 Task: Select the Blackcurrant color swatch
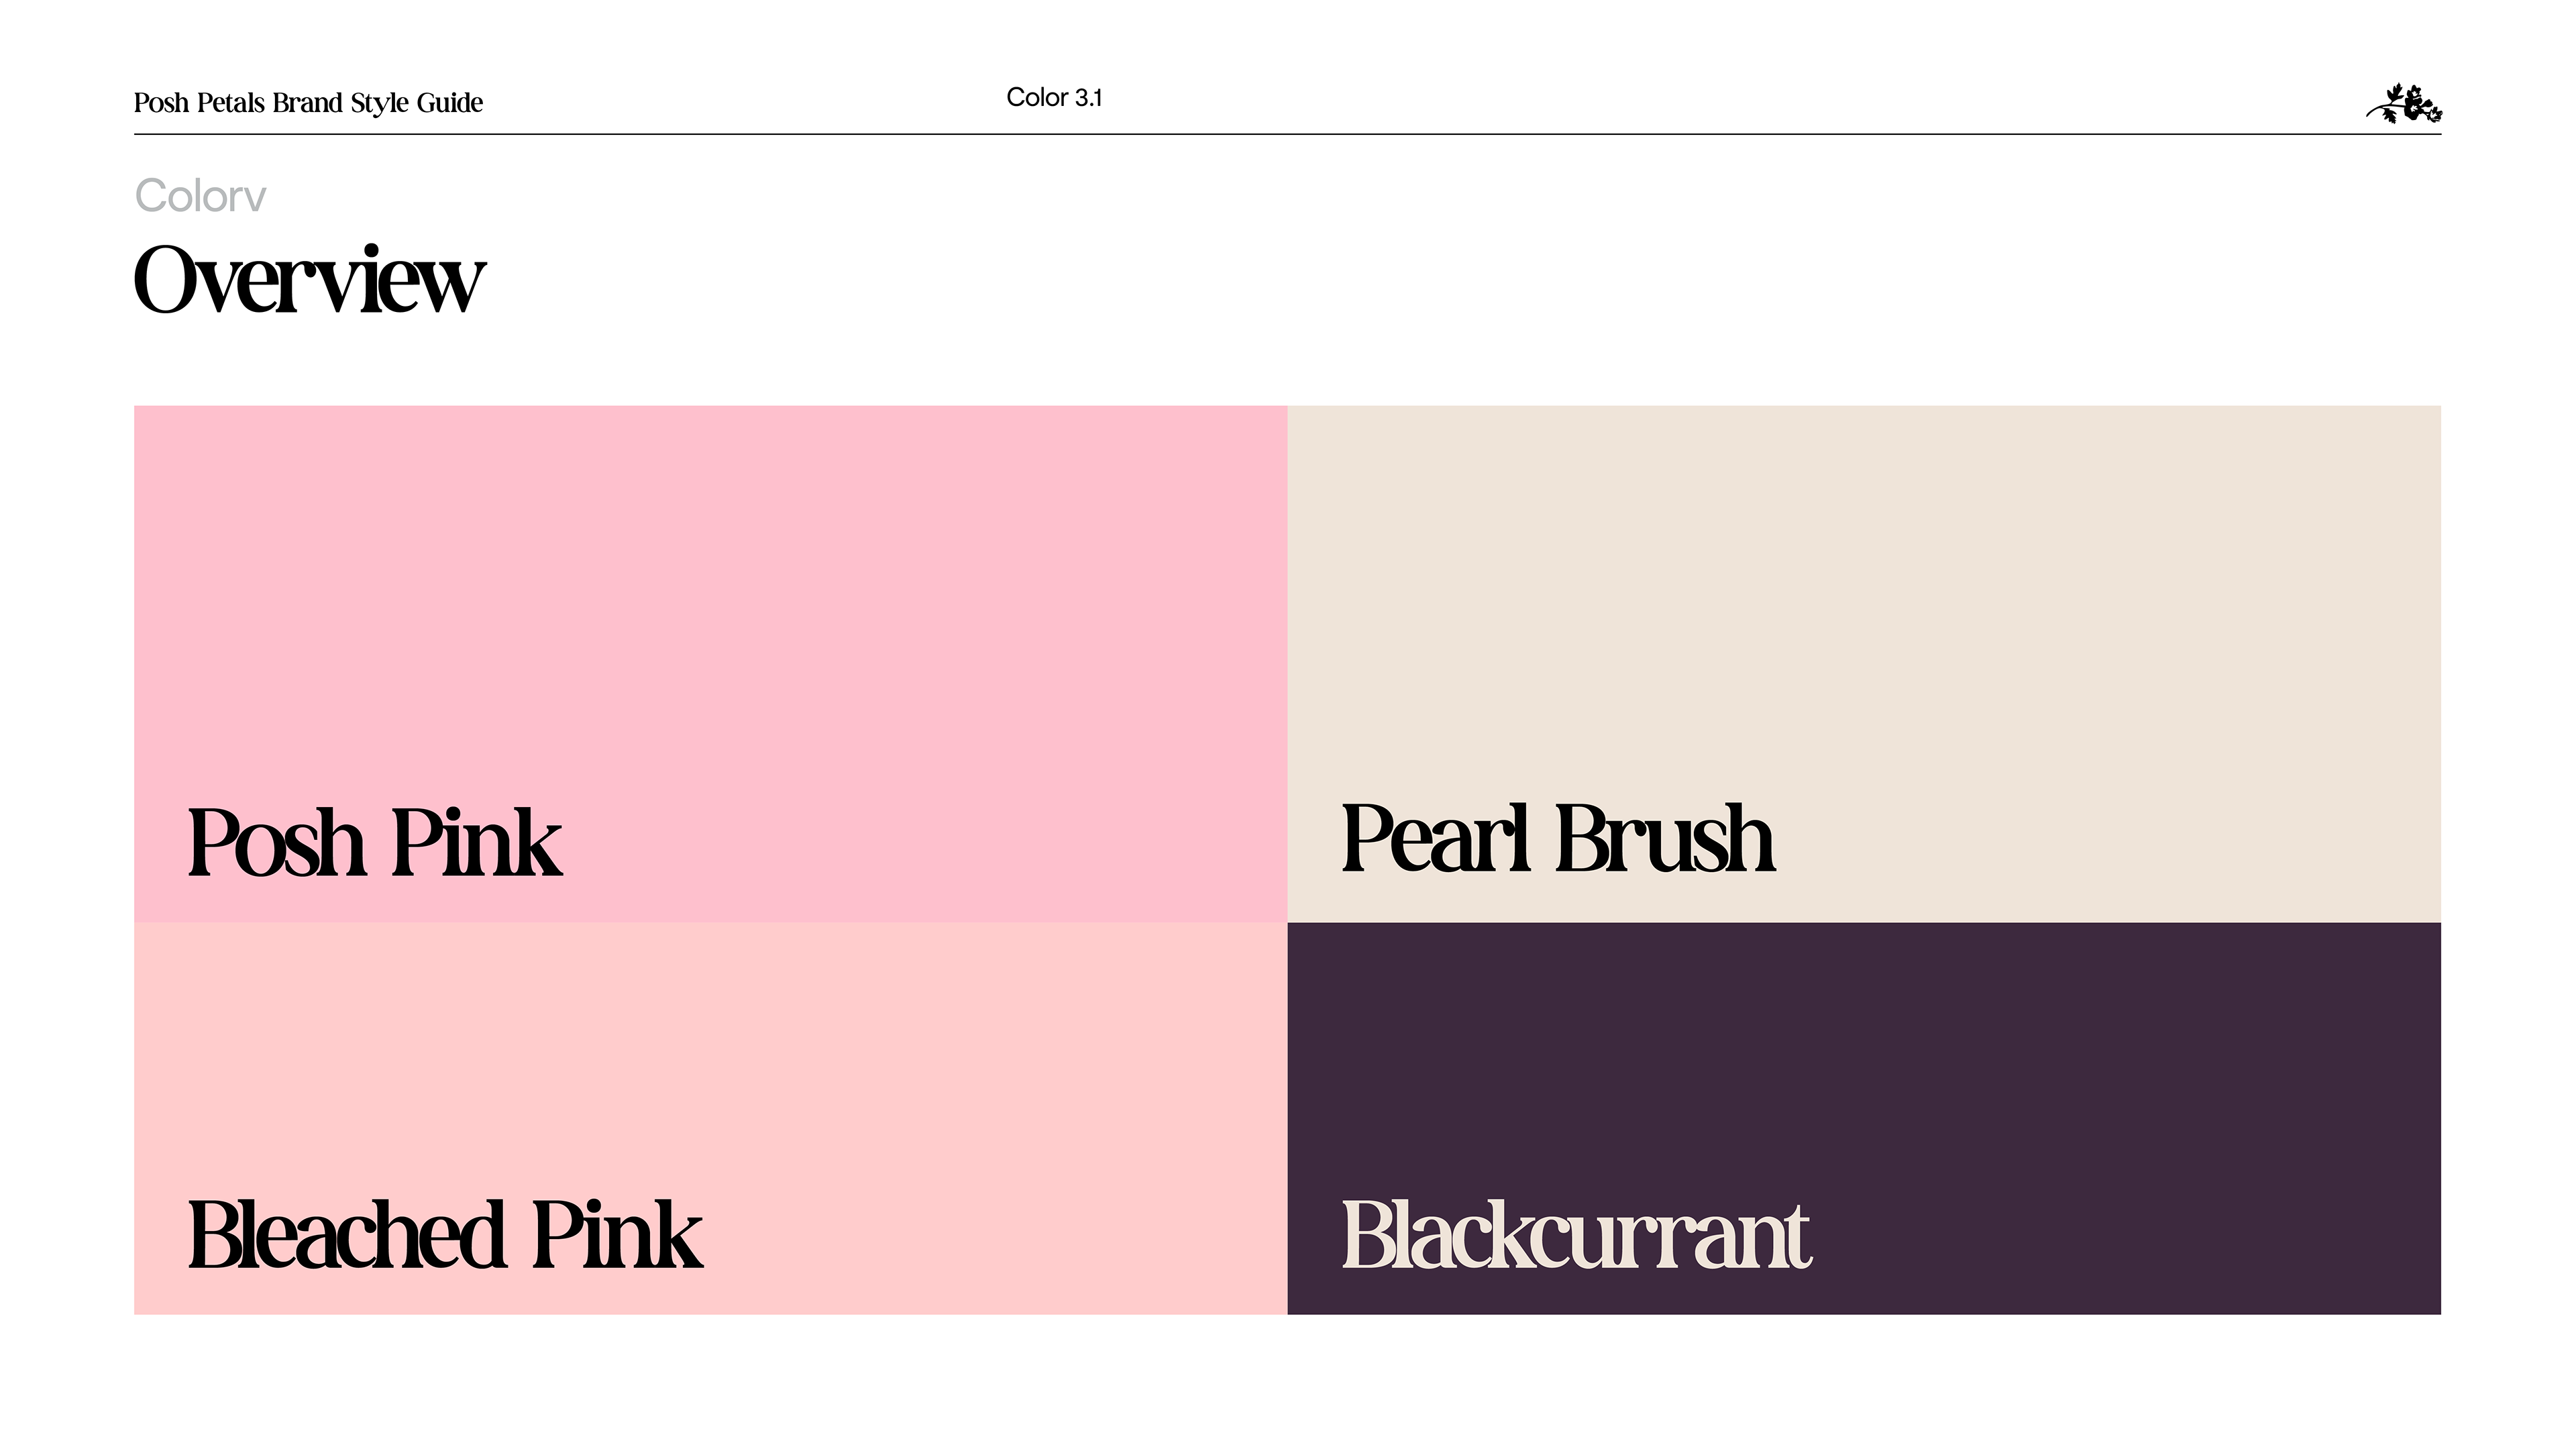pyautogui.click(x=1864, y=1118)
